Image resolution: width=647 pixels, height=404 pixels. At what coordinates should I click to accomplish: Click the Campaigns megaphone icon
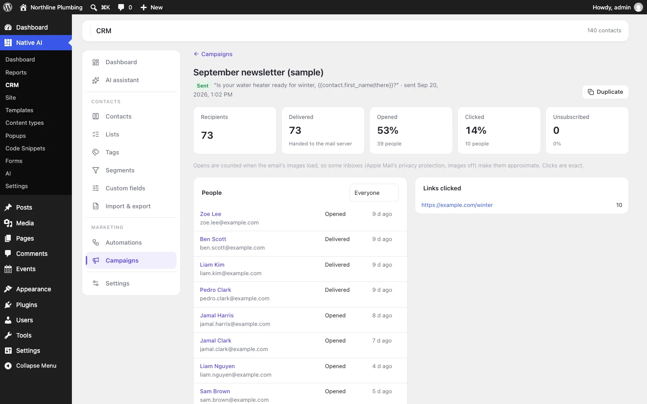(96, 260)
